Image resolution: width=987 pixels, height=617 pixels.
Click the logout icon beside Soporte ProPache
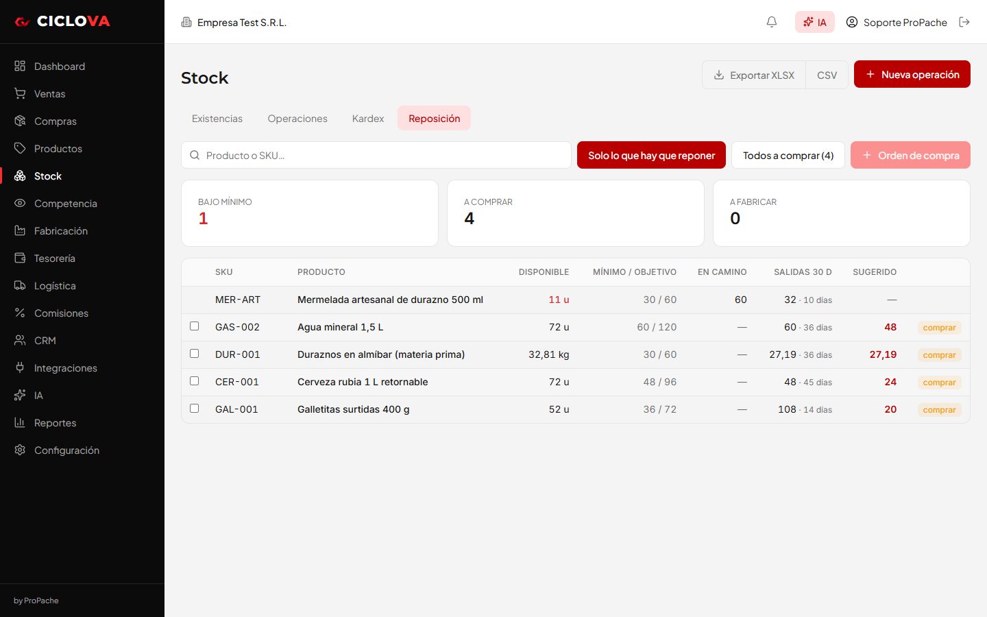pyautogui.click(x=964, y=22)
